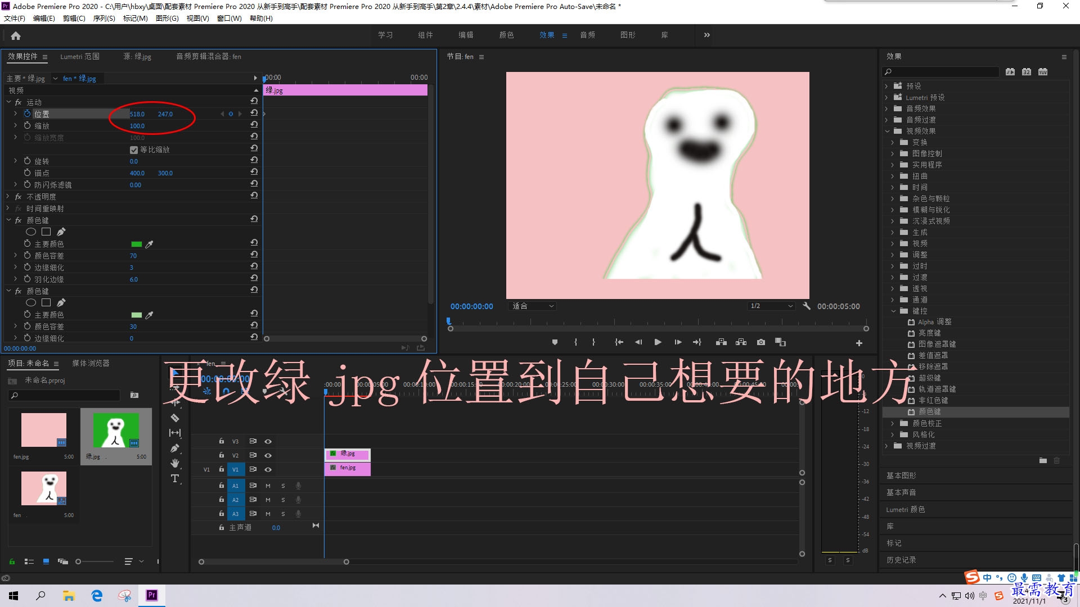Toggle V1 track output eye

(268, 469)
